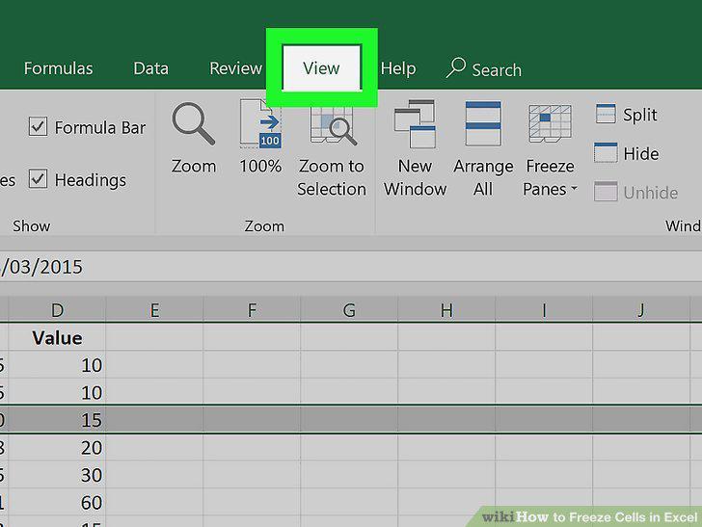The height and width of the screenshot is (527, 702).
Task: Click the Split window icon
Action: click(x=606, y=114)
